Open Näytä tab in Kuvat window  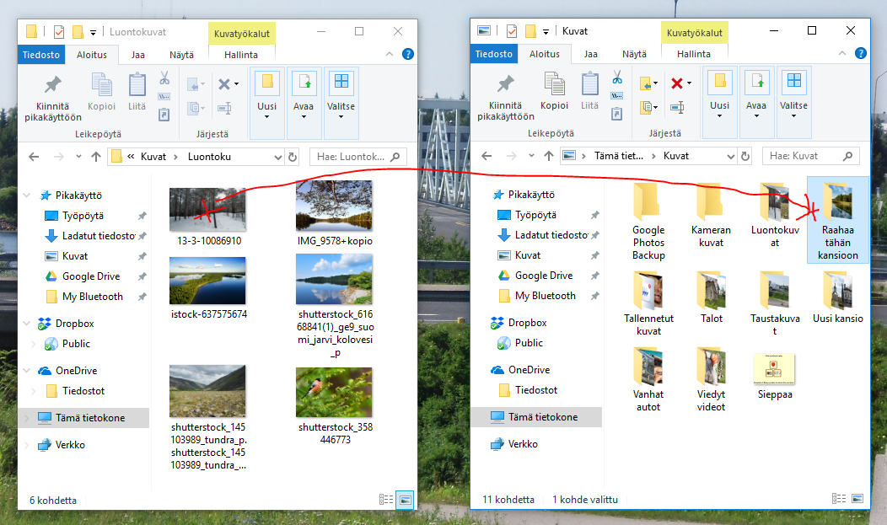(x=634, y=54)
